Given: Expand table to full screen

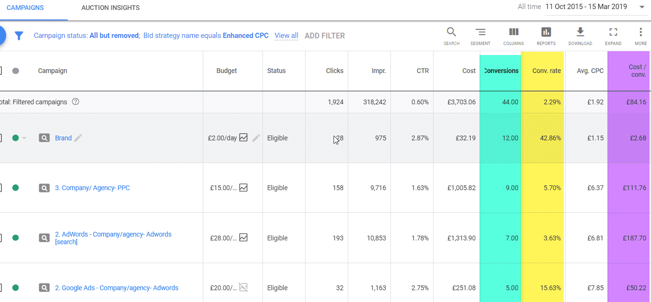Looking at the screenshot, I should [613, 33].
